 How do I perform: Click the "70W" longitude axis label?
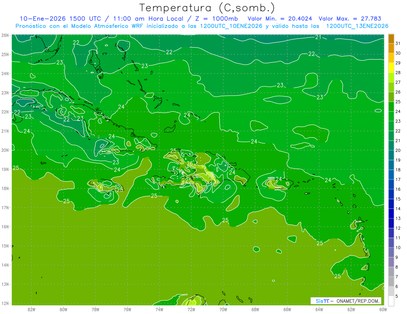223,309
